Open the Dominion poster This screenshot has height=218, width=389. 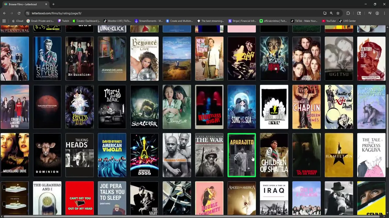click(x=47, y=155)
